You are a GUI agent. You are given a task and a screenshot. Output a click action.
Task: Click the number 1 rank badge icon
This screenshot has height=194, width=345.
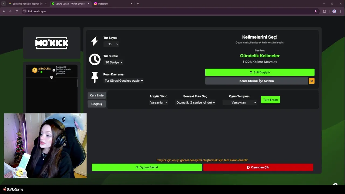35,70
